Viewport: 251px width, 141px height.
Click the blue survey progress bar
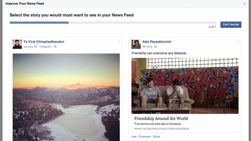[39, 23]
